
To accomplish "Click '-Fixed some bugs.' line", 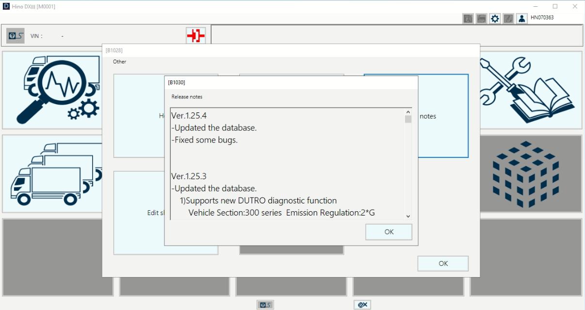I will click(205, 140).
